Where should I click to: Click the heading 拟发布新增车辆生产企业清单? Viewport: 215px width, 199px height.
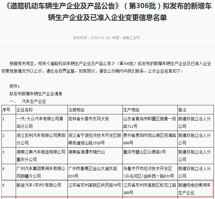coord(36,94)
